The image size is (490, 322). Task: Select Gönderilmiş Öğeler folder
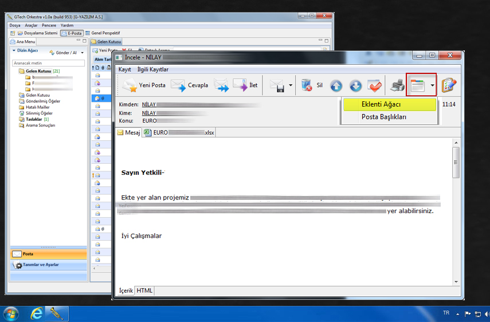40,101
